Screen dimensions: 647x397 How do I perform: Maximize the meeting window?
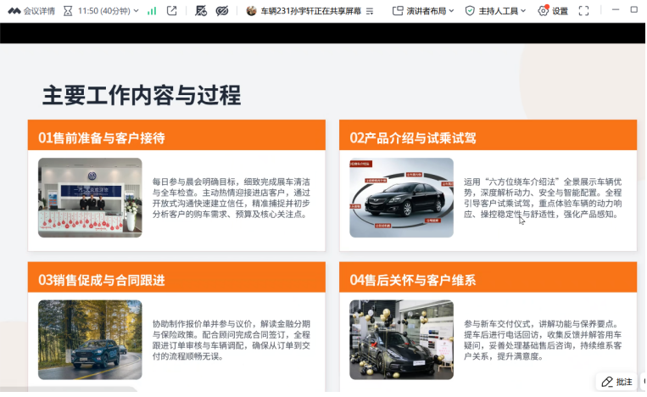click(634, 9)
